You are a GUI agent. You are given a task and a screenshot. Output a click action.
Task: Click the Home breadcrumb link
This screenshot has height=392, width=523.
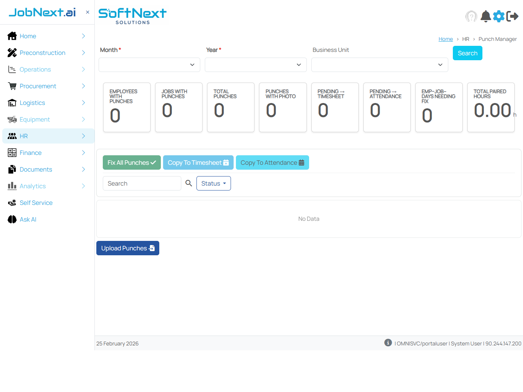pyautogui.click(x=445, y=39)
